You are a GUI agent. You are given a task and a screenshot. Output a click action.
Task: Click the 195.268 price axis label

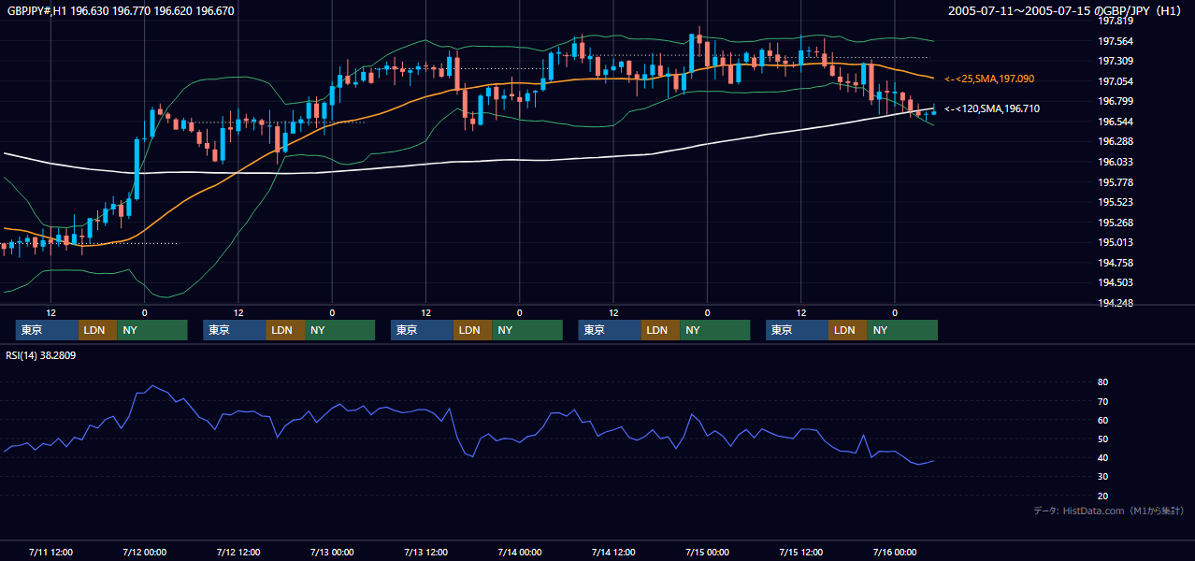[1116, 223]
